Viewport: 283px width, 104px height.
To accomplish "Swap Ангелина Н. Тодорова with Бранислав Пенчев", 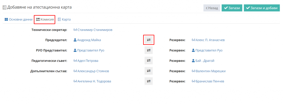I will coord(148,81).
